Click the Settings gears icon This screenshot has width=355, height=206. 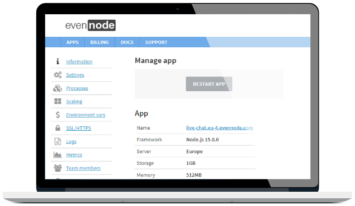pos(58,75)
